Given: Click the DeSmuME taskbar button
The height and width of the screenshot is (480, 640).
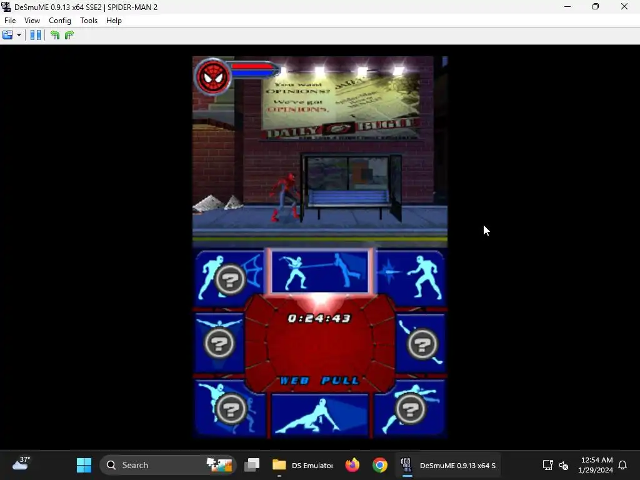Looking at the screenshot, I should 448,465.
